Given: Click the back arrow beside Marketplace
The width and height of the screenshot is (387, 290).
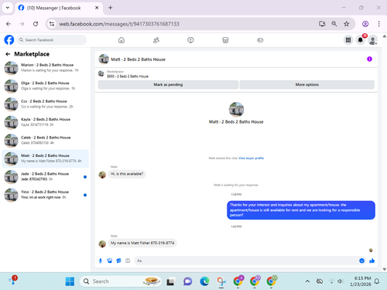Looking at the screenshot, I should tap(8, 54).
